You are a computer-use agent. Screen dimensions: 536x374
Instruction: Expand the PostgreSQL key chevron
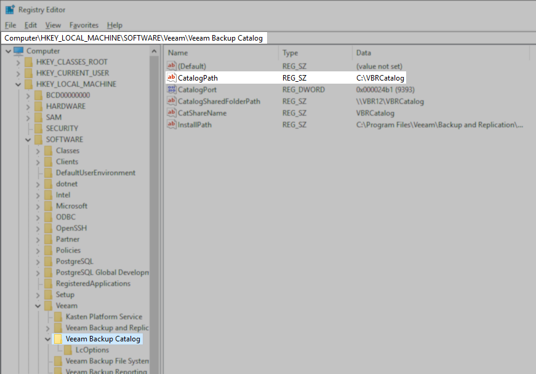[38, 261]
